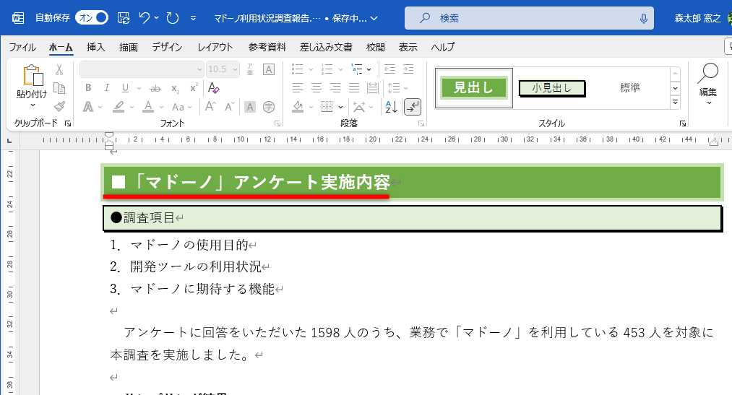The height and width of the screenshot is (395, 732).
Task: Switch to the 校閲 tab
Action: 375,47
